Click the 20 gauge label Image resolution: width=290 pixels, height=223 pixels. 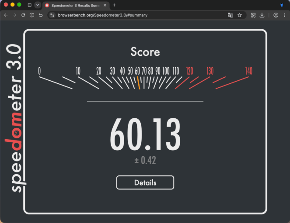tap(99, 71)
